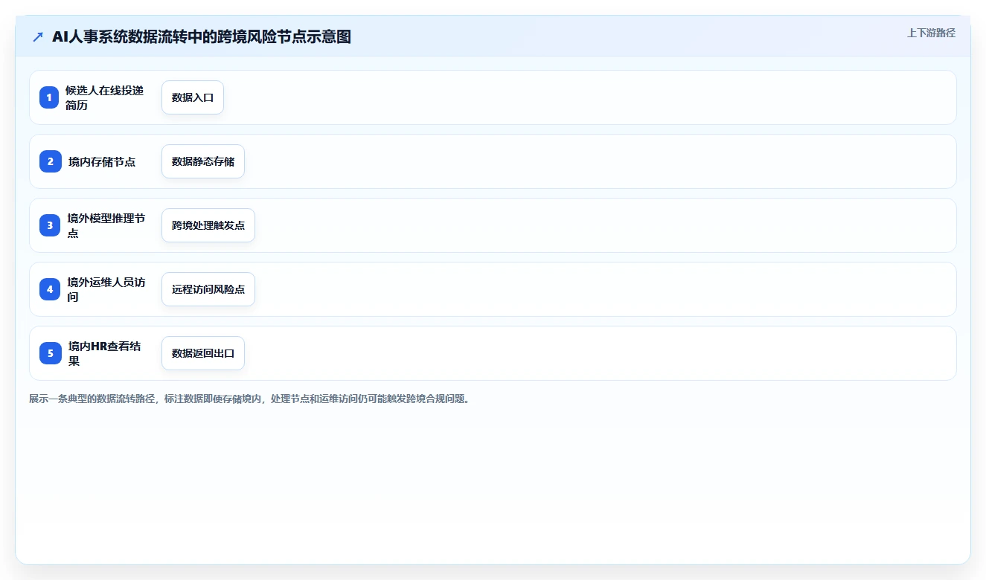Click the step 5 number badge
This screenshot has width=986, height=580.
coord(51,353)
